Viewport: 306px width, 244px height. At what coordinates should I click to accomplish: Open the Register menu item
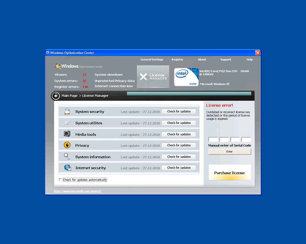(177, 60)
